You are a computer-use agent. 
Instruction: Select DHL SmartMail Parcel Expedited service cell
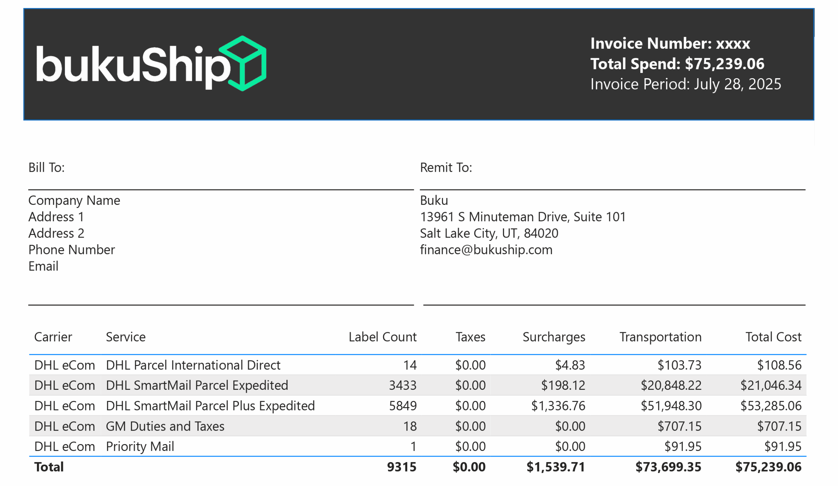pyautogui.click(x=197, y=386)
